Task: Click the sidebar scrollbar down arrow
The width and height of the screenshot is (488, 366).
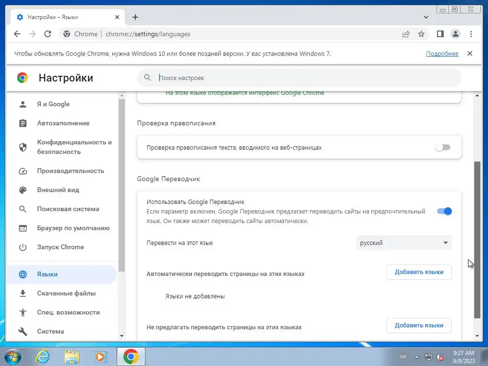Action: point(122,336)
